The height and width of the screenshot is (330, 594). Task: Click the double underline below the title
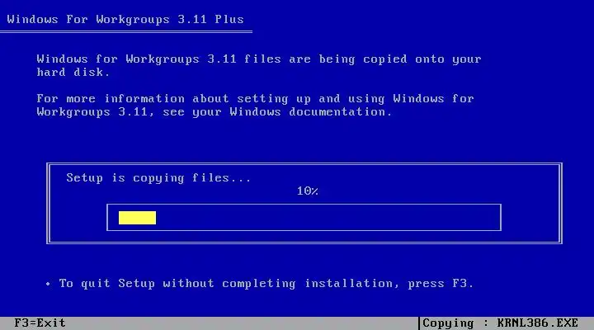coord(126,32)
